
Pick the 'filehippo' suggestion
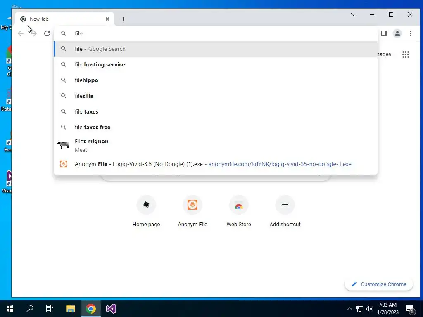click(216, 80)
